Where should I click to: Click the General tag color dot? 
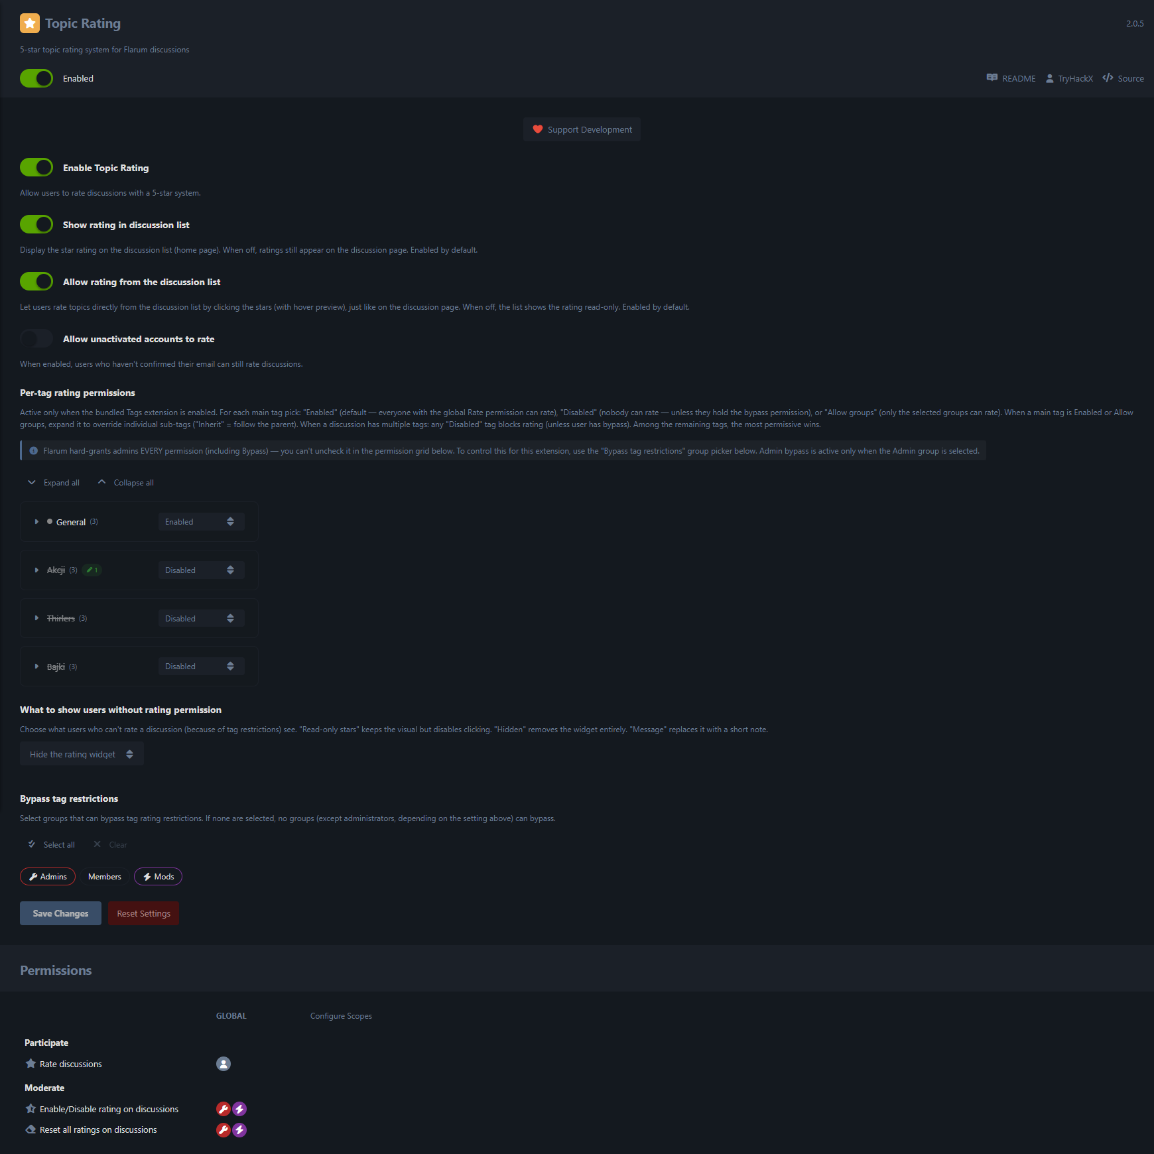coord(50,522)
